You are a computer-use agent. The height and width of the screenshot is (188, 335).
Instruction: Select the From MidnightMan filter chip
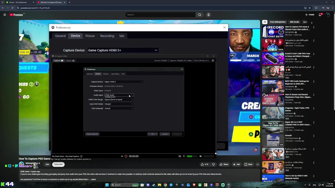click(x=278, y=22)
